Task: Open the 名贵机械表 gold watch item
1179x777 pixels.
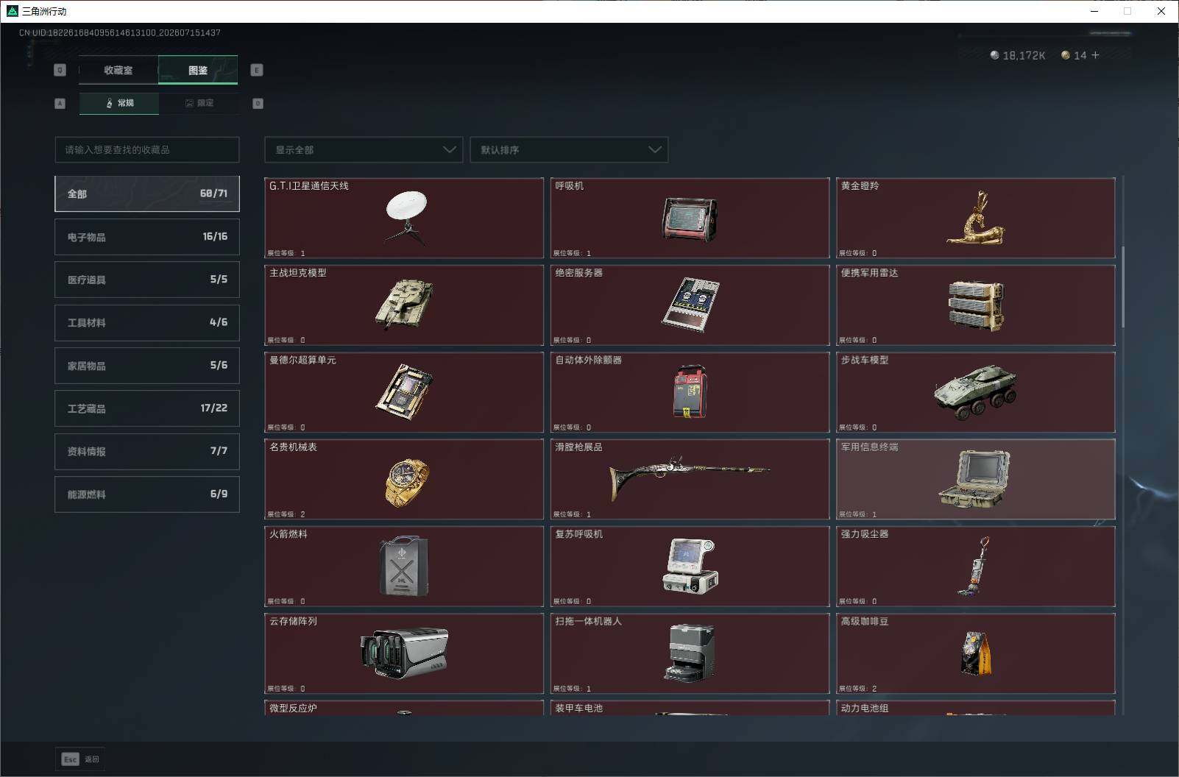Action: pyautogui.click(x=404, y=479)
